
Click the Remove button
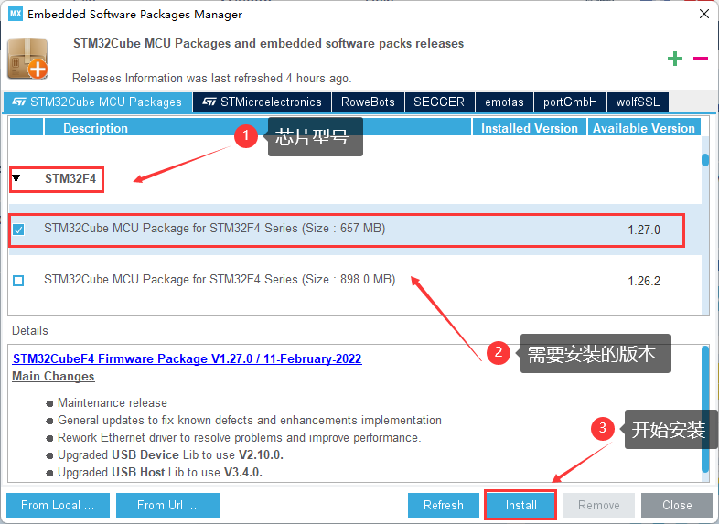click(x=599, y=505)
